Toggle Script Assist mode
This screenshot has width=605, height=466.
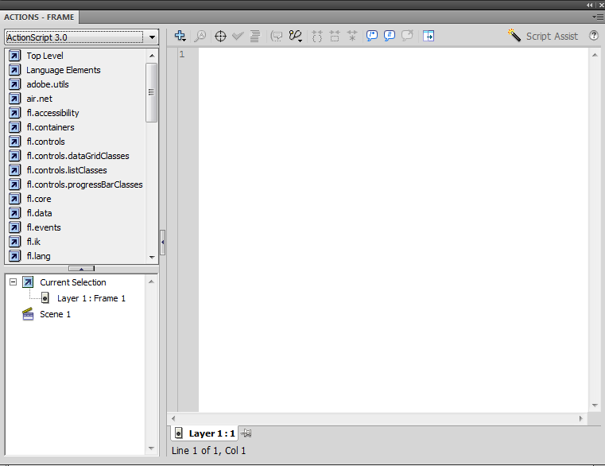click(543, 36)
